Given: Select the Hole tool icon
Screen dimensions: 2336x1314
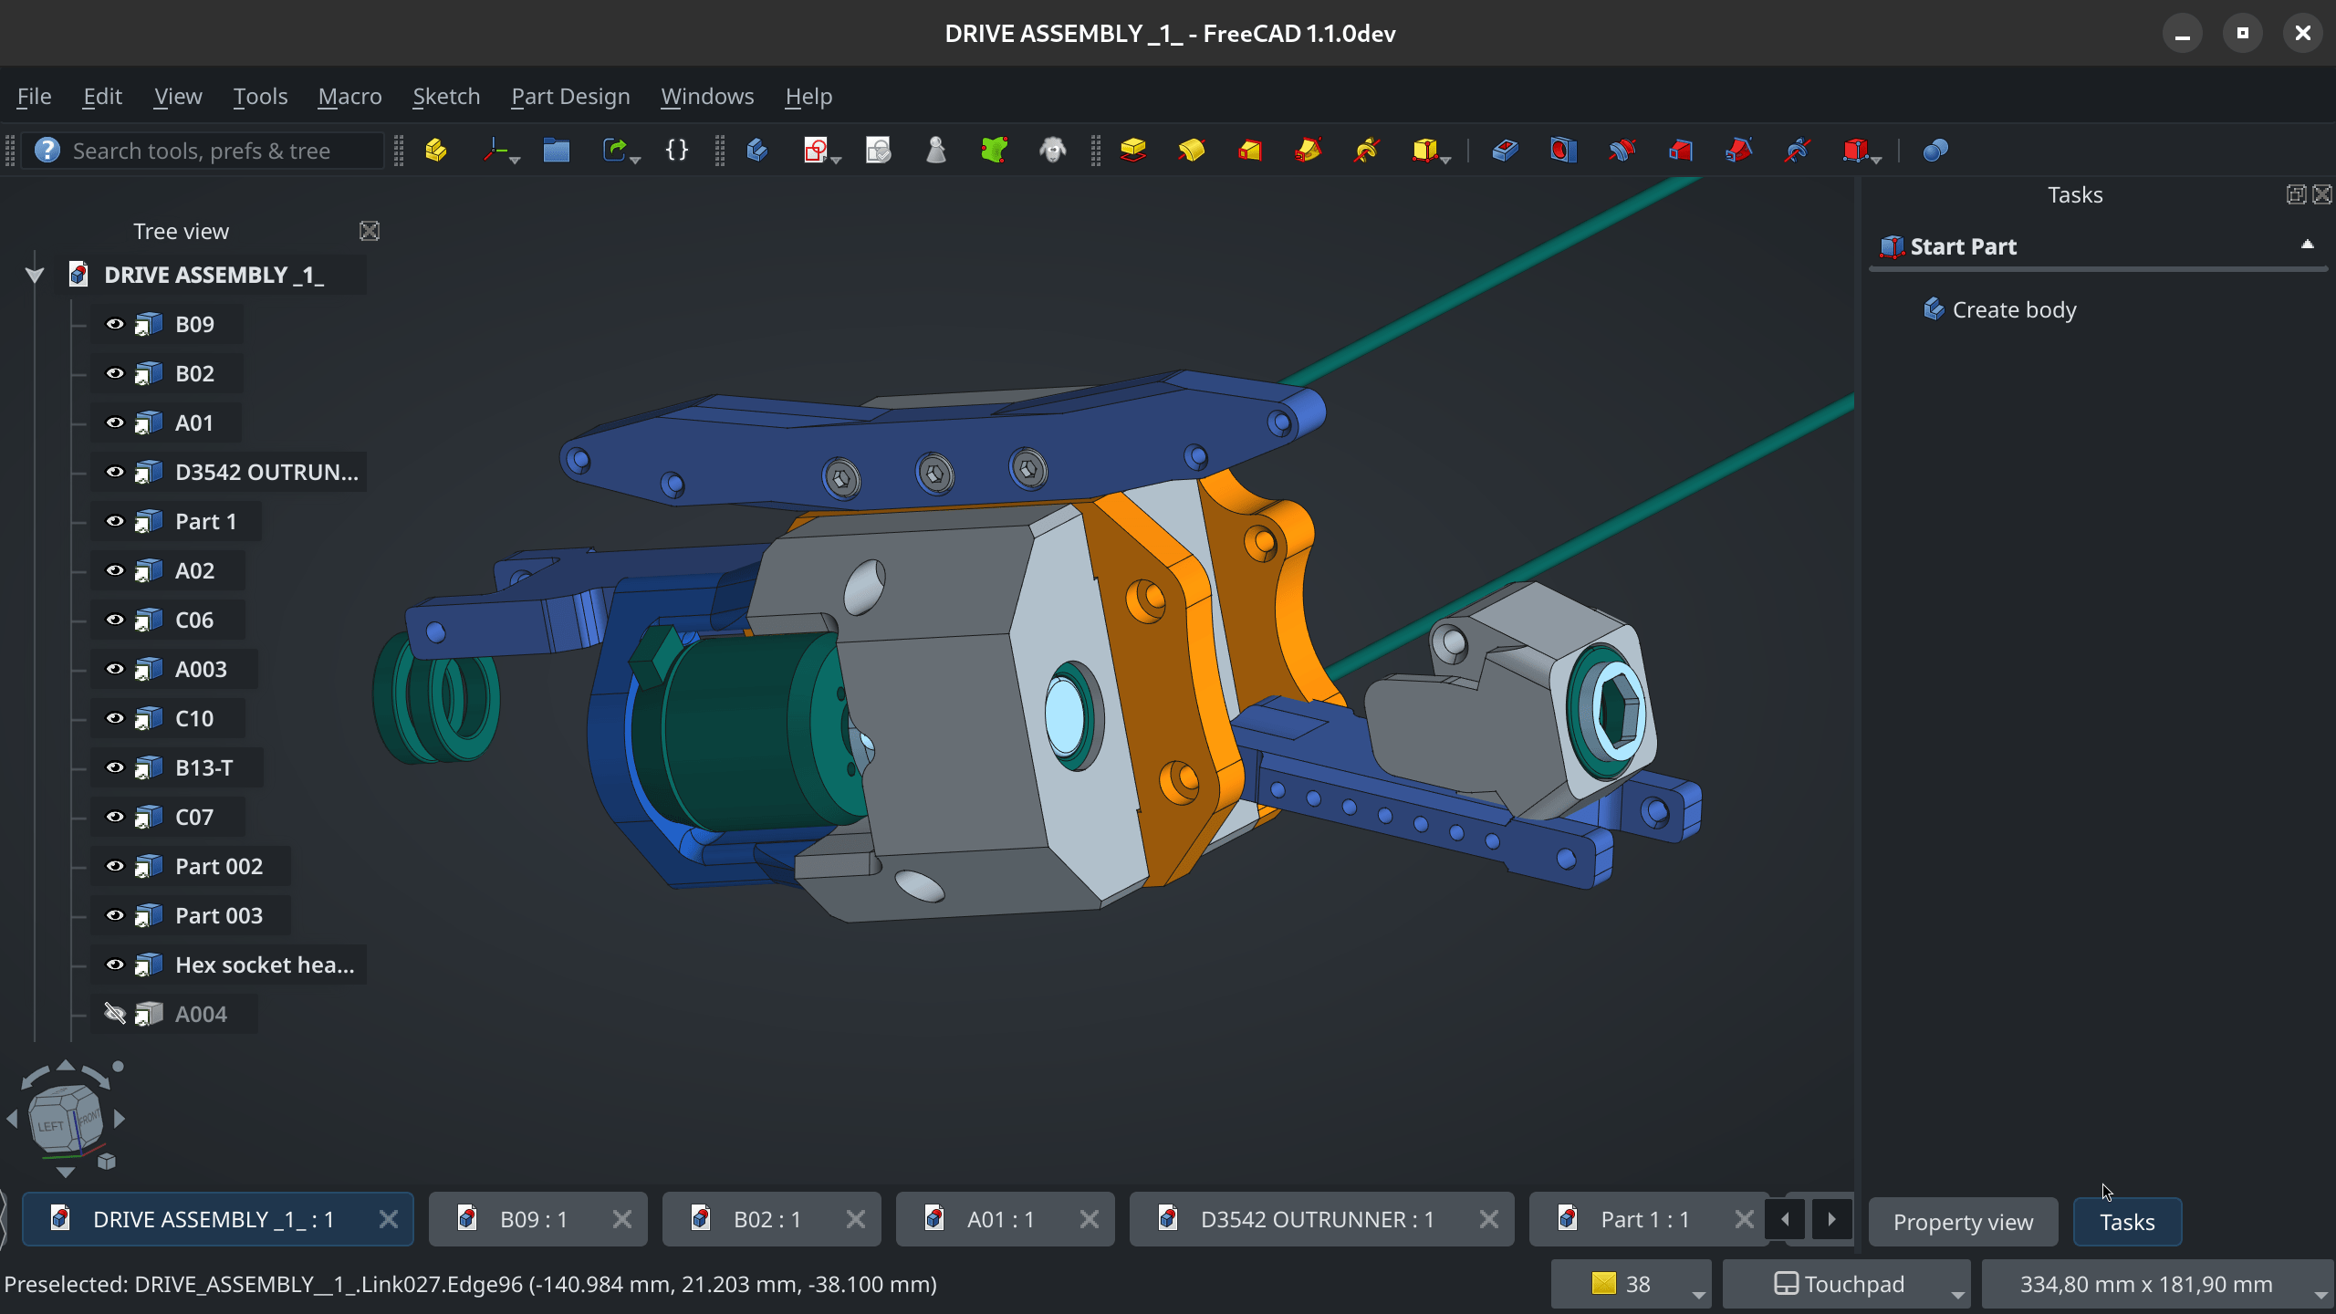Looking at the screenshot, I should [1563, 150].
